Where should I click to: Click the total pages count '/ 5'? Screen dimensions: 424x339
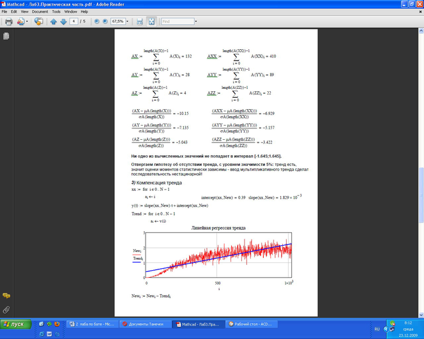[82, 21]
